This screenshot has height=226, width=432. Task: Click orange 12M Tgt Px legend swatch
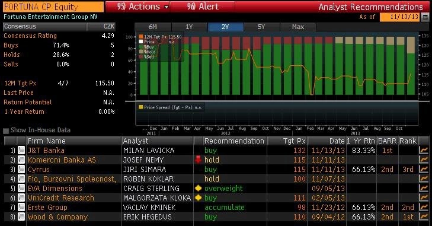(141, 36)
